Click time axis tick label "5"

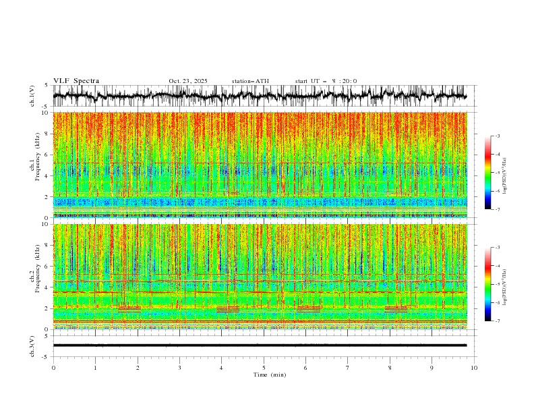pos(264,368)
